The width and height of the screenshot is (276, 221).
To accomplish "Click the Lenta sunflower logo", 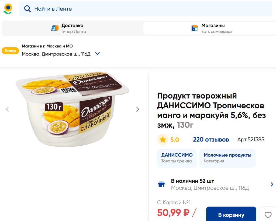I will coord(8,9).
